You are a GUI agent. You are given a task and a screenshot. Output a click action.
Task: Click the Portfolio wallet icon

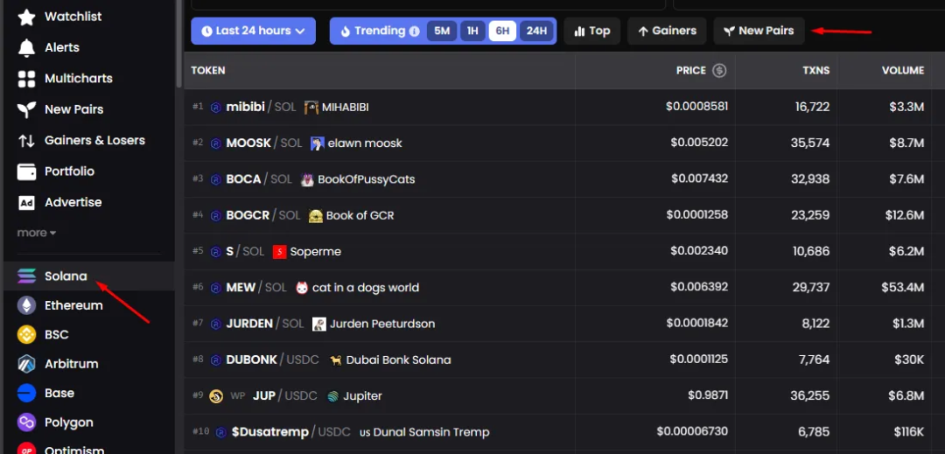point(26,171)
